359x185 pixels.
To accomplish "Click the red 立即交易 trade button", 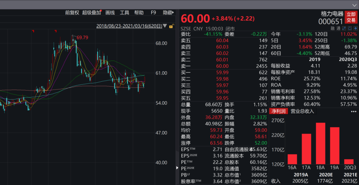I will [x=351, y=17].
